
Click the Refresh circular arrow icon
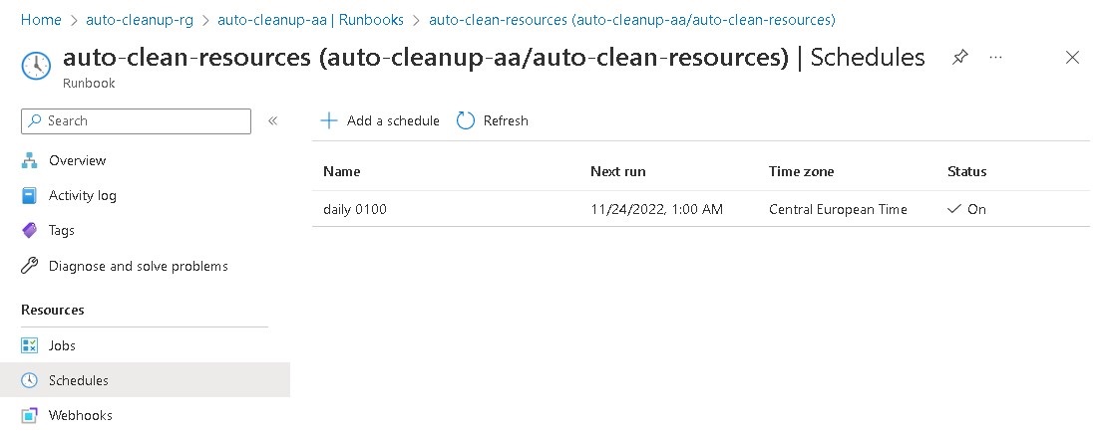point(466,121)
